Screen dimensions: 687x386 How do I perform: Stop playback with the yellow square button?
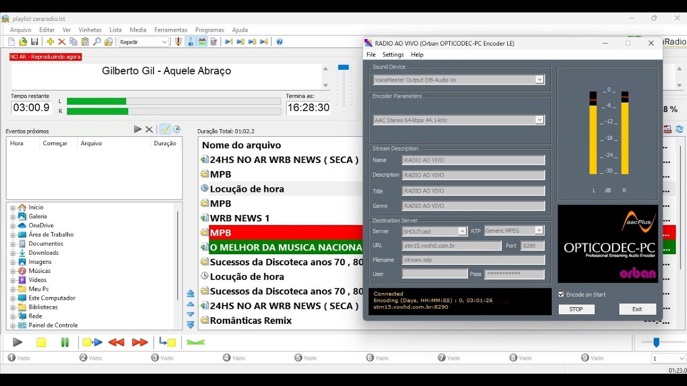click(x=41, y=343)
